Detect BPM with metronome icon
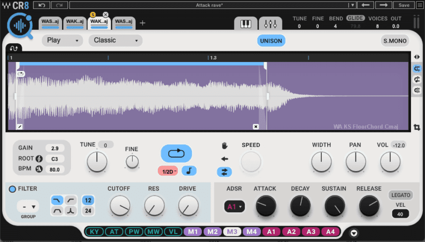 [x=39, y=169]
